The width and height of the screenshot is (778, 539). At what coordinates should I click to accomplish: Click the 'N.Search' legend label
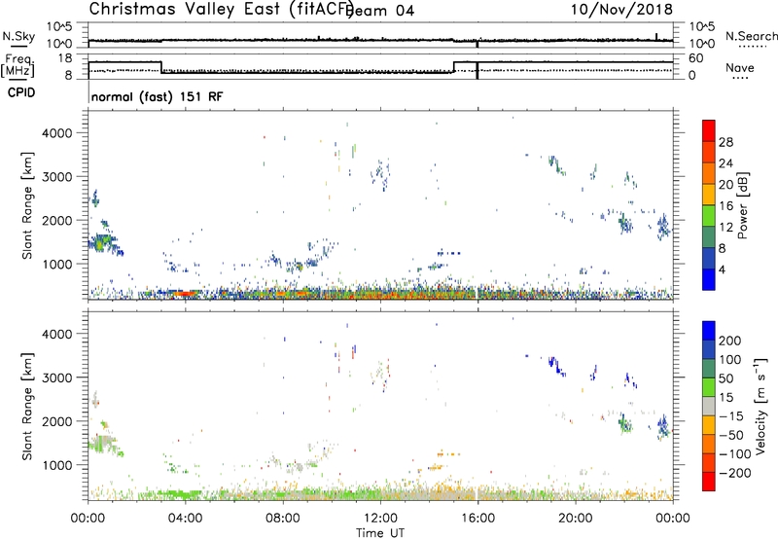(x=751, y=36)
